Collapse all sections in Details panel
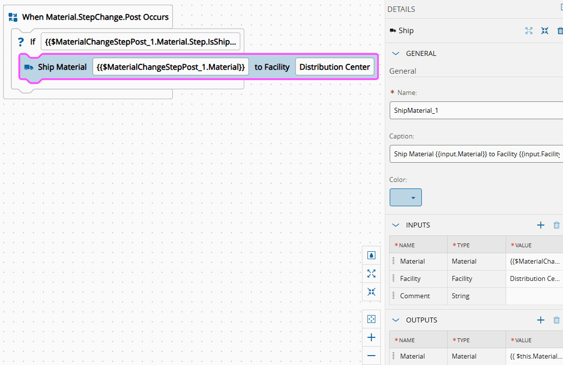The image size is (563, 365). (545, 31)
